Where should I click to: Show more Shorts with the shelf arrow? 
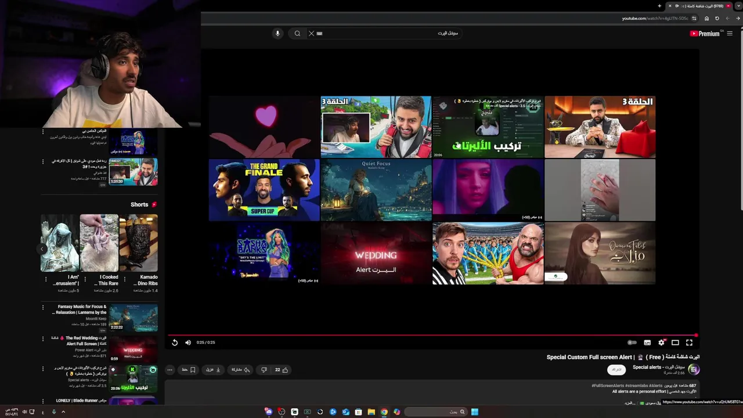click(x=42, y=248)
